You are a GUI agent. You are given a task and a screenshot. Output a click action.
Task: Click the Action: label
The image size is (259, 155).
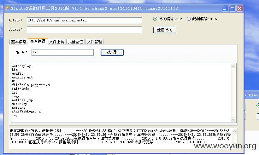15,20
